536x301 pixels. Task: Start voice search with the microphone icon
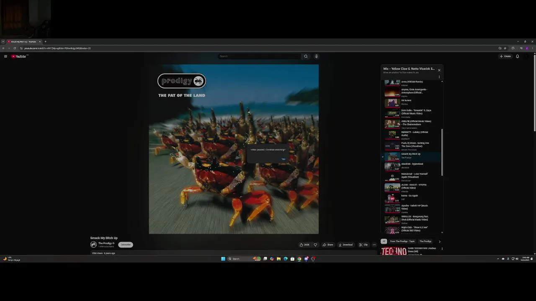pyautogui.click(x=317, y=56)
